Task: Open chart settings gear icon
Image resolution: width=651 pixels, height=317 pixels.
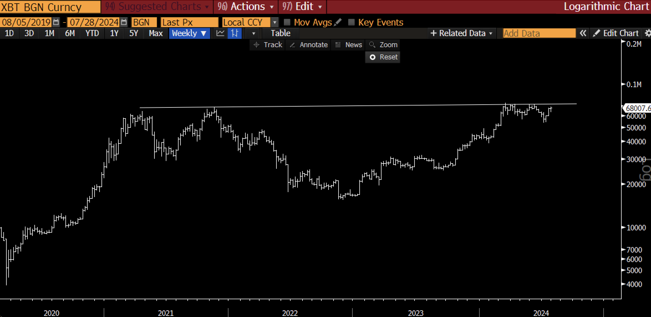Action: pos(647,33)
